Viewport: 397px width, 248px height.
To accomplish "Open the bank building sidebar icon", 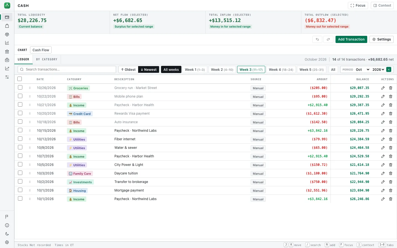I will [x=7, y=51].
